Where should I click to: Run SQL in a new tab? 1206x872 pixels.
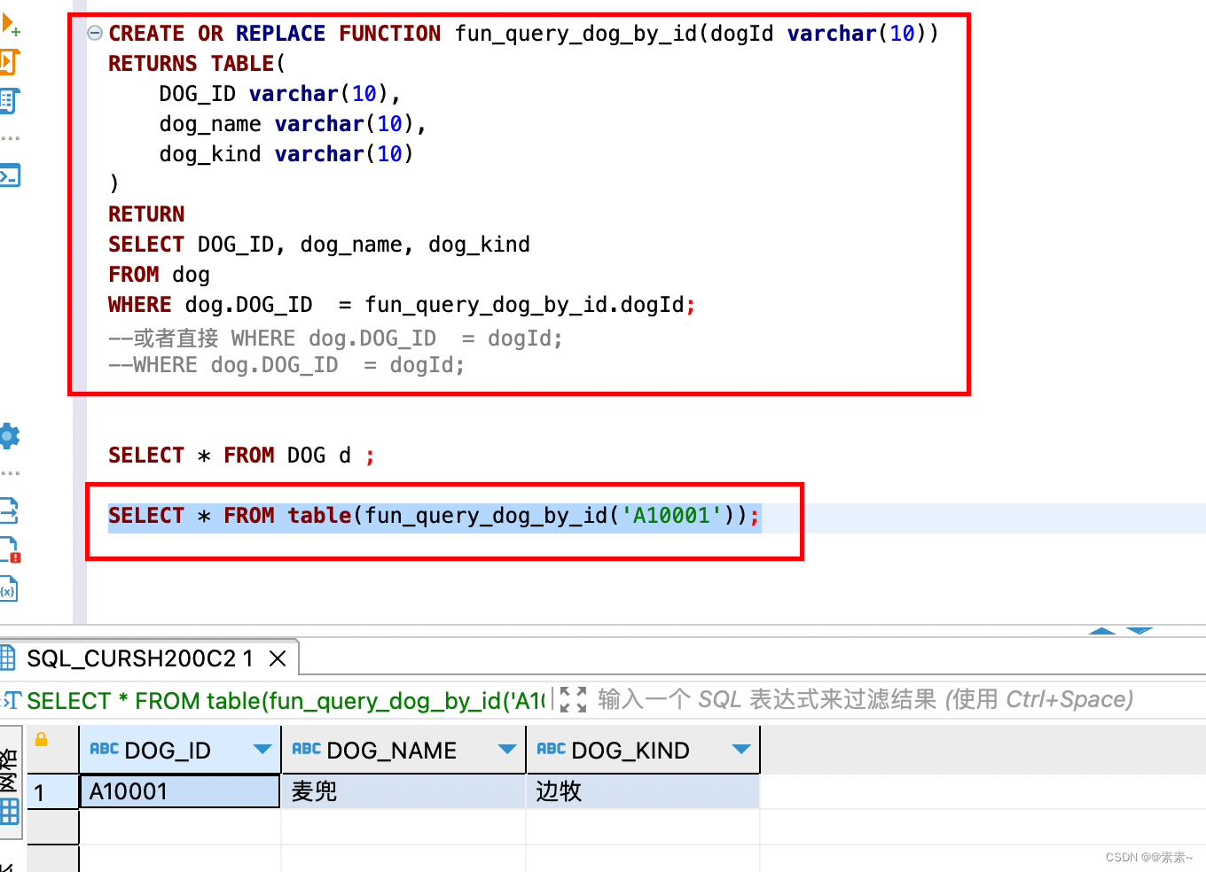(10, 24)
